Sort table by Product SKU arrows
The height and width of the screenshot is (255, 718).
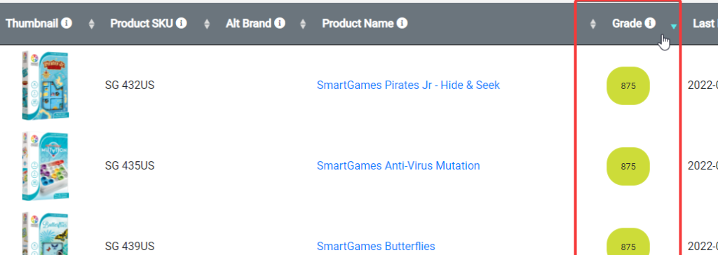[207, 24]
